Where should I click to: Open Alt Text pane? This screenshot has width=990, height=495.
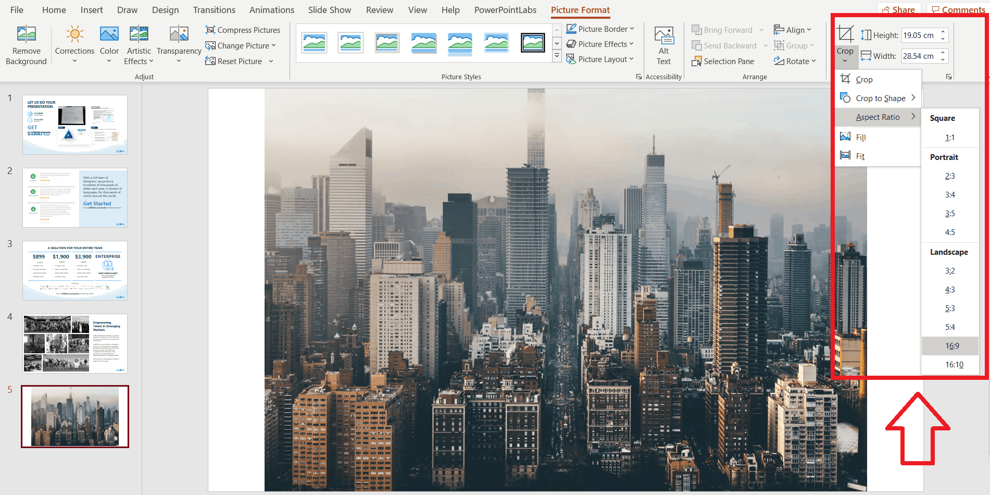[663, 46]
